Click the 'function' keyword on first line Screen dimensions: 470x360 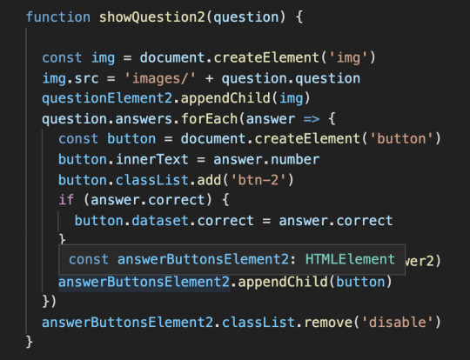pos(58,17)
